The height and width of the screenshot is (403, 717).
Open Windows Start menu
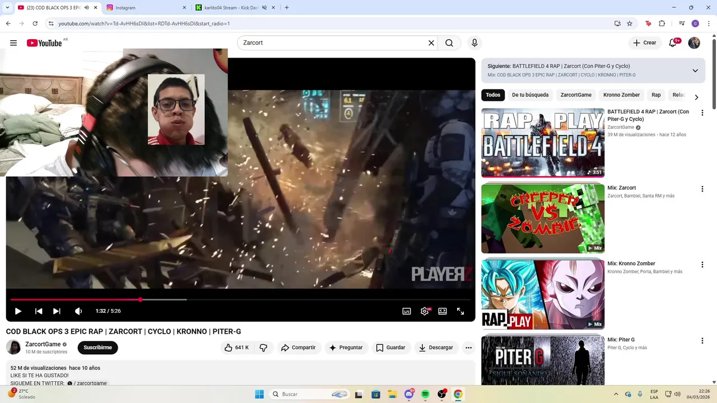259,394
